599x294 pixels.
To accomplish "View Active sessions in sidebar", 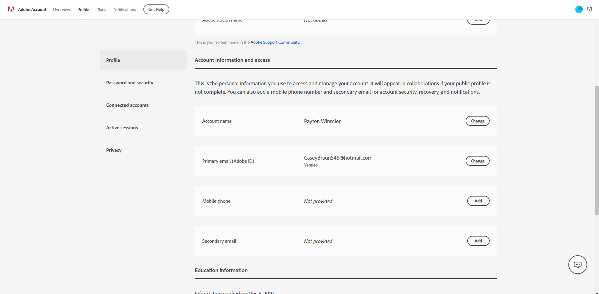I will pyautogui.click(x=122, y=127).
